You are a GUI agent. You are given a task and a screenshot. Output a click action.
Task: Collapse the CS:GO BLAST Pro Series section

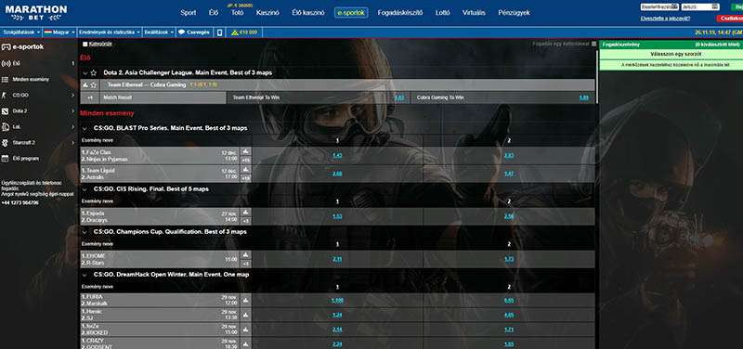coord(85,128)
